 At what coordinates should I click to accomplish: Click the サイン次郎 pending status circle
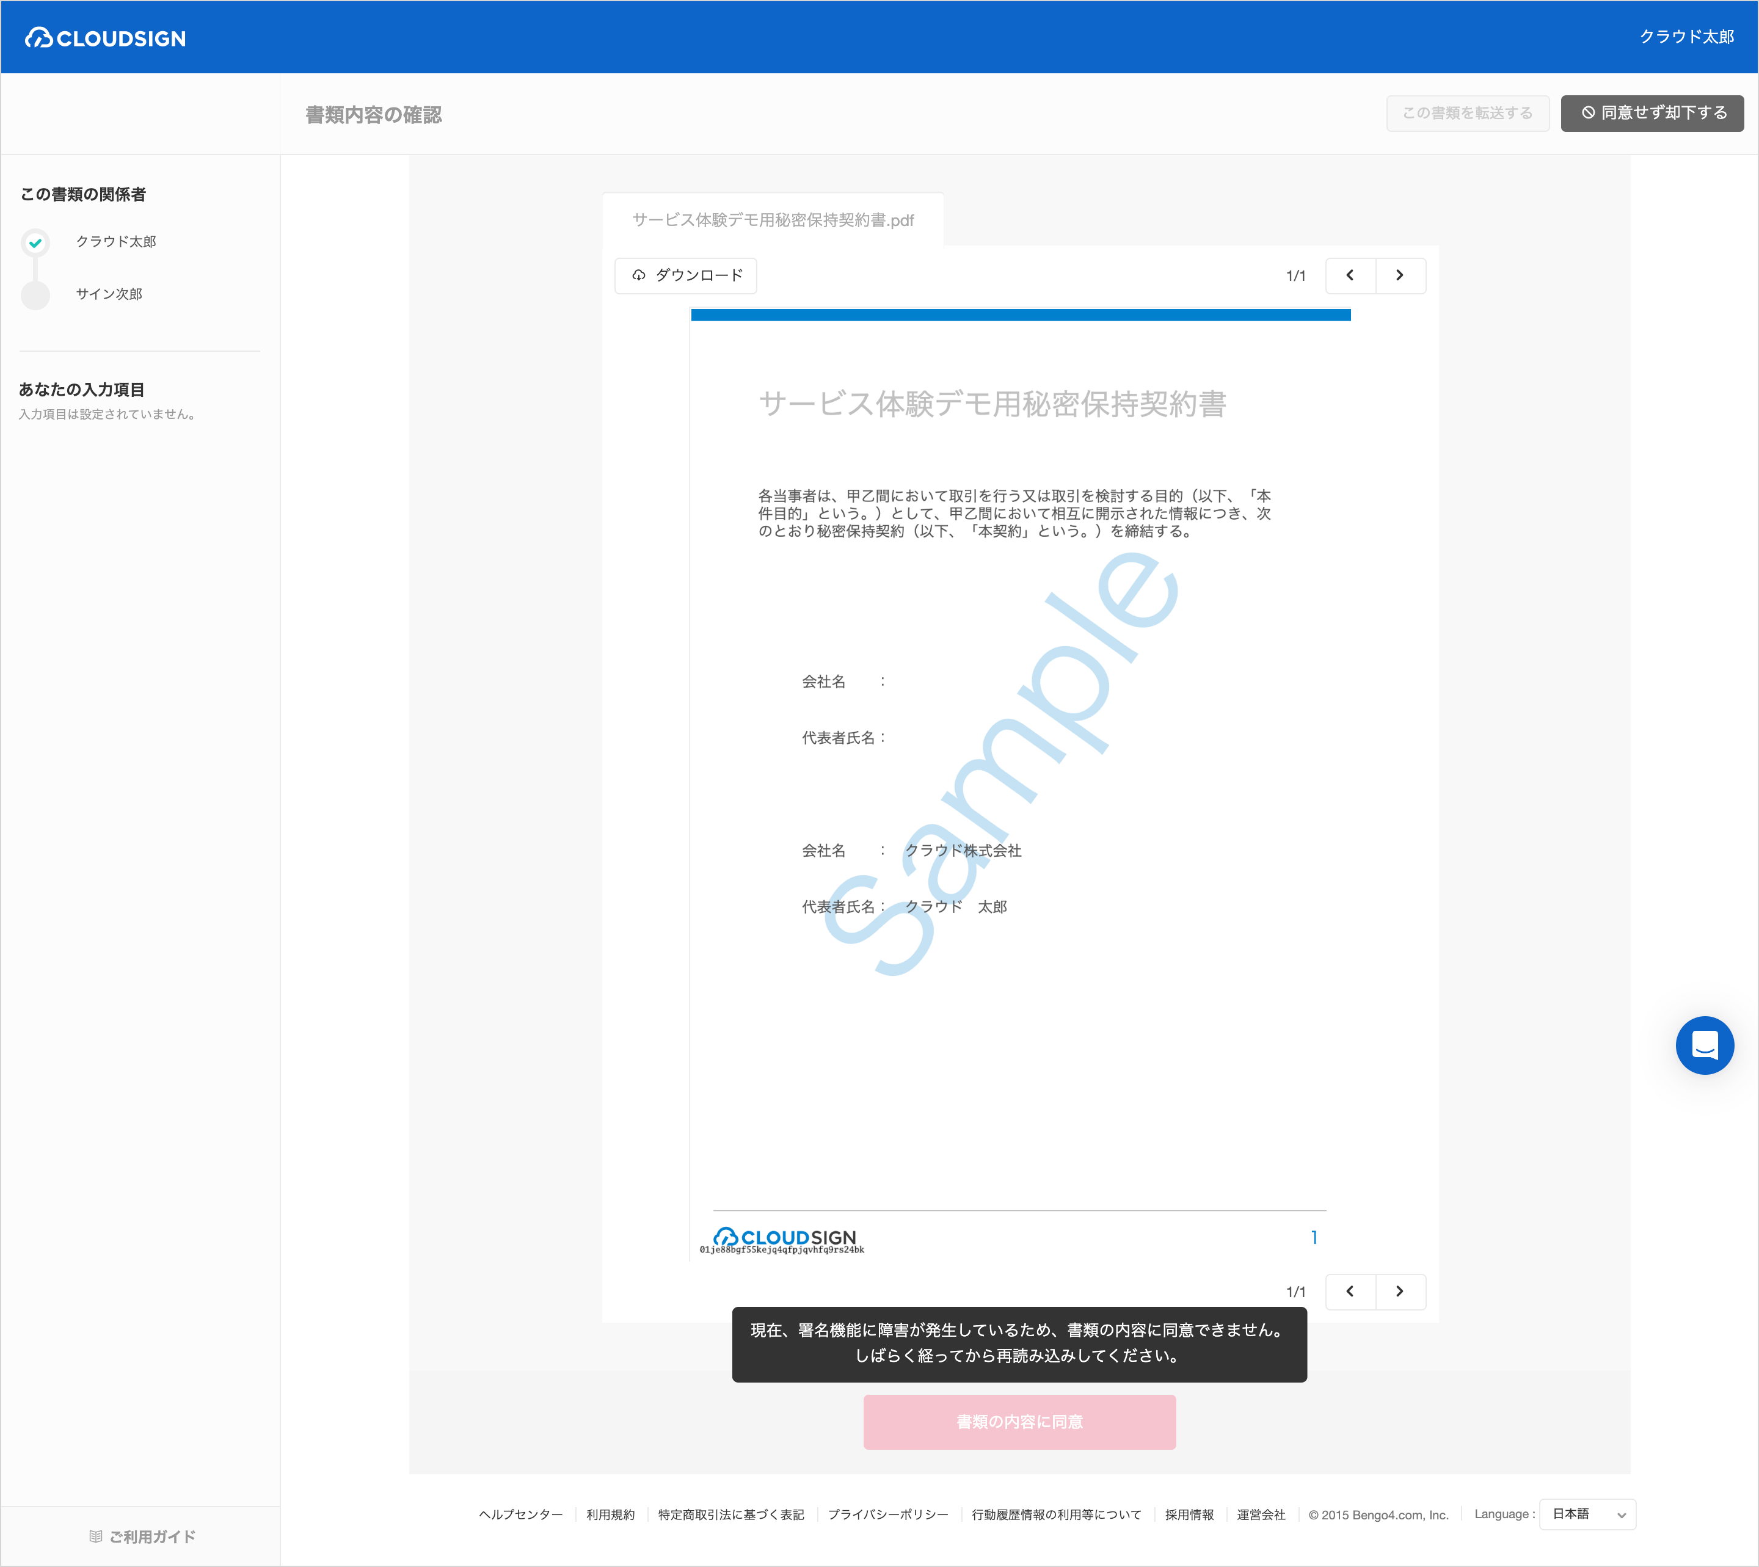(x=35, y=294)
